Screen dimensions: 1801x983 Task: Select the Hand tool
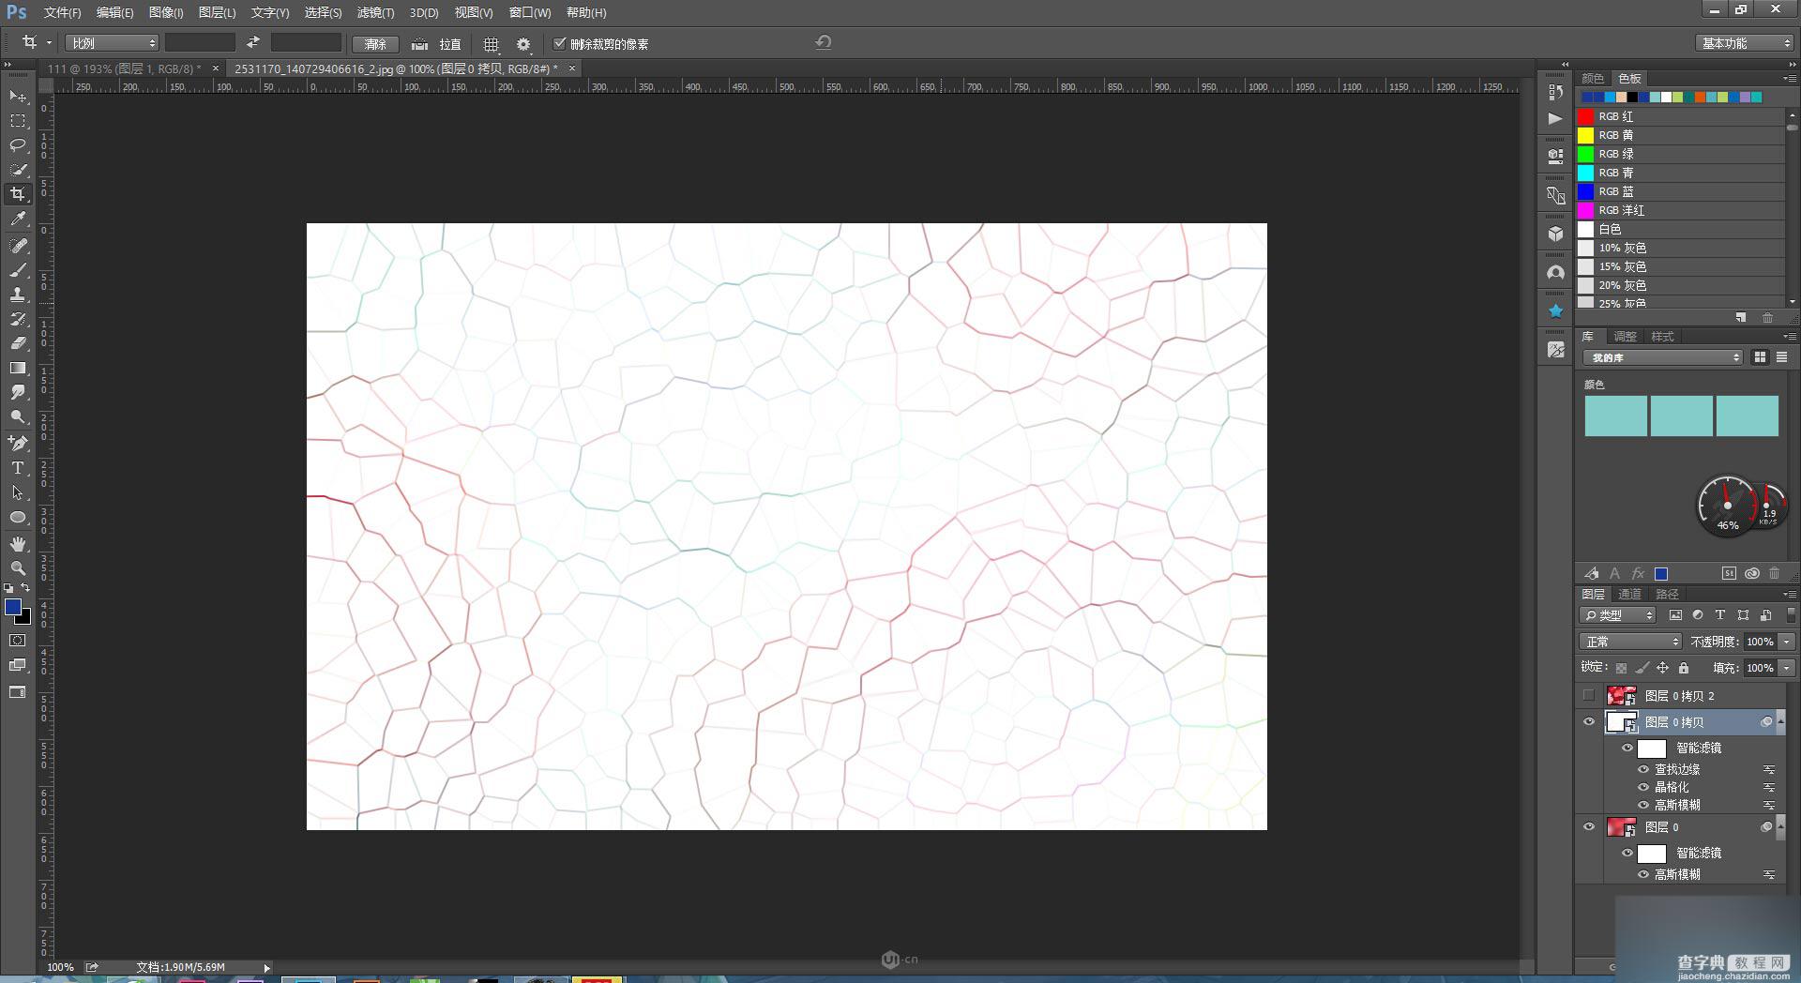click(18, 544)
